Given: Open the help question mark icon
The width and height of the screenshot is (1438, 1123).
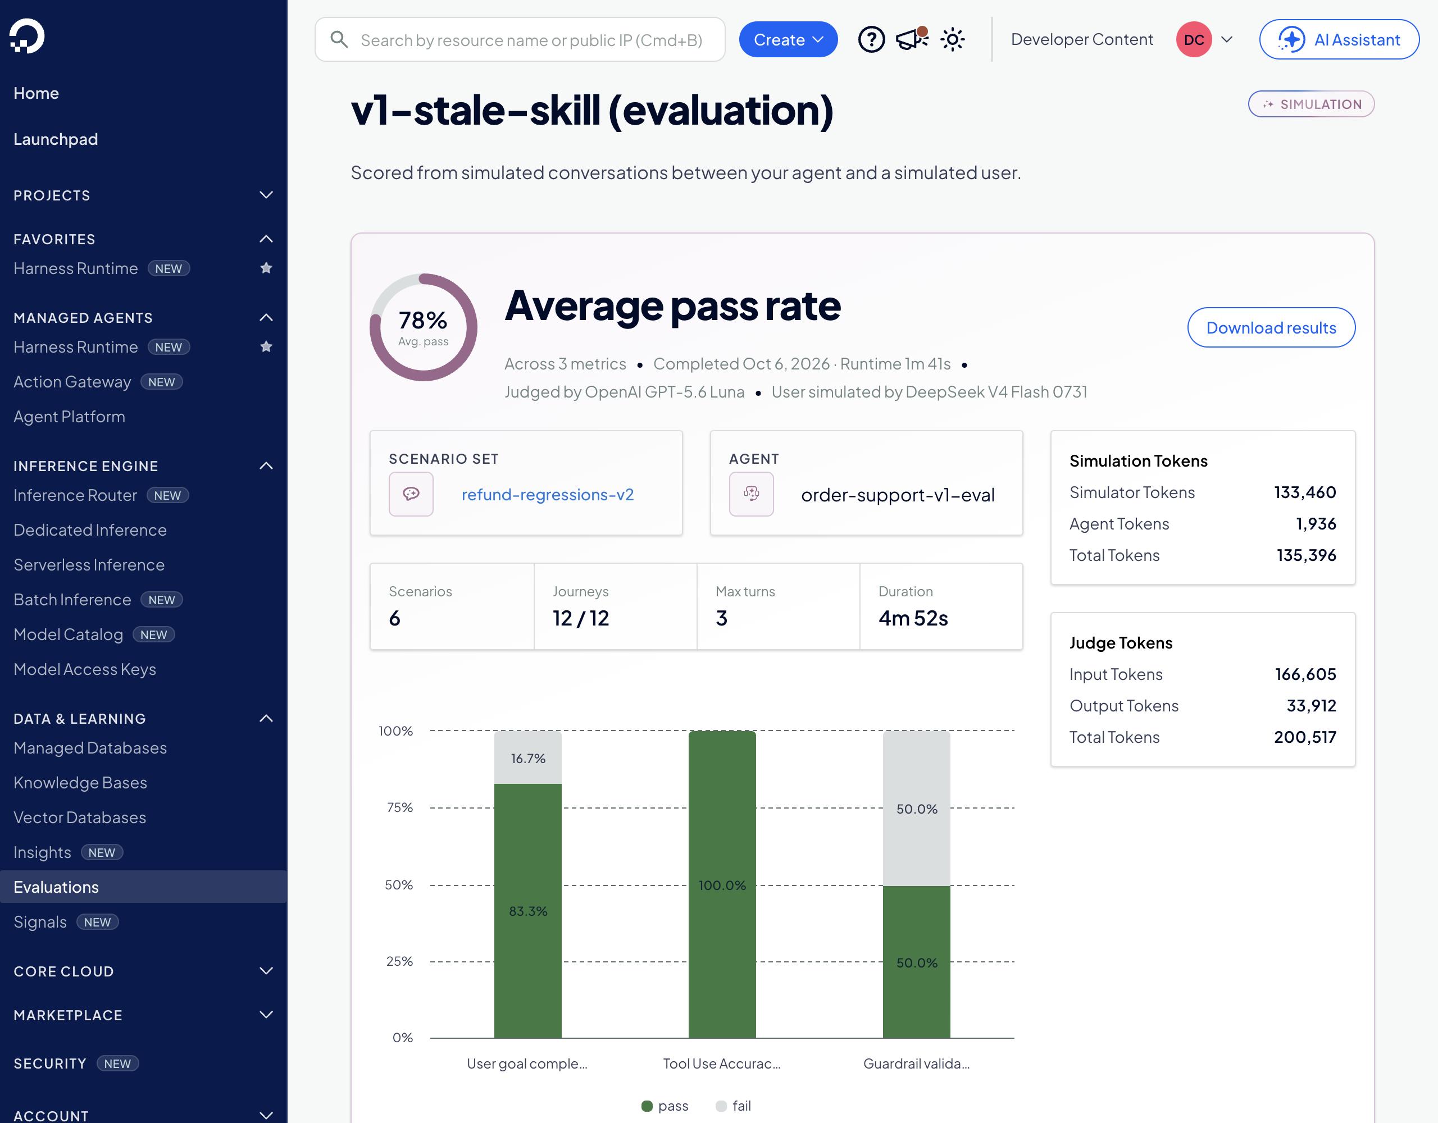Looking at the screenshot, I should (871, 39).
